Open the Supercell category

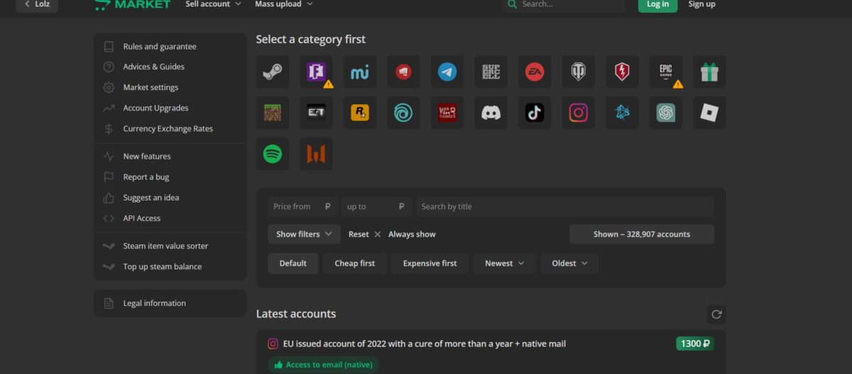coord(491,72)
